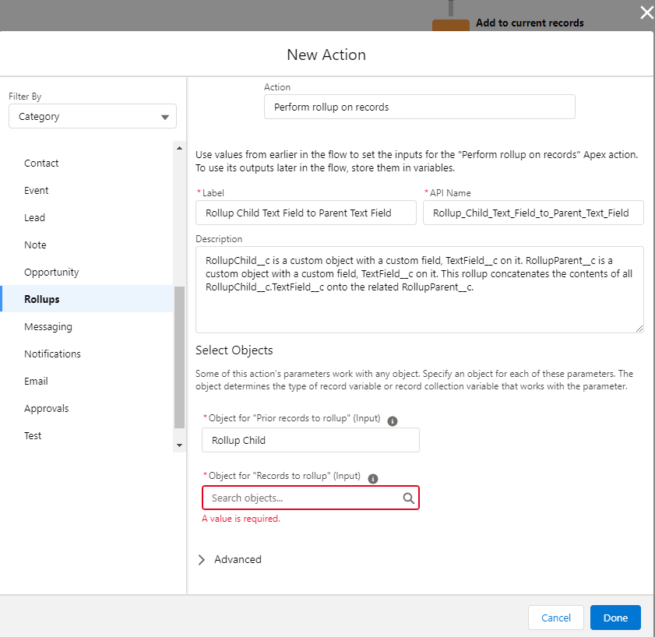The width and height of the screenshot is (655, 637).
Task: Click the magnifier icon in Search objects
Action: (409, 498)
